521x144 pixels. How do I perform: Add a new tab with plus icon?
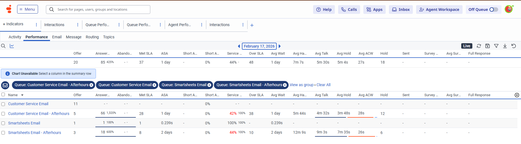pyautogui.click(x=252, y=25)
